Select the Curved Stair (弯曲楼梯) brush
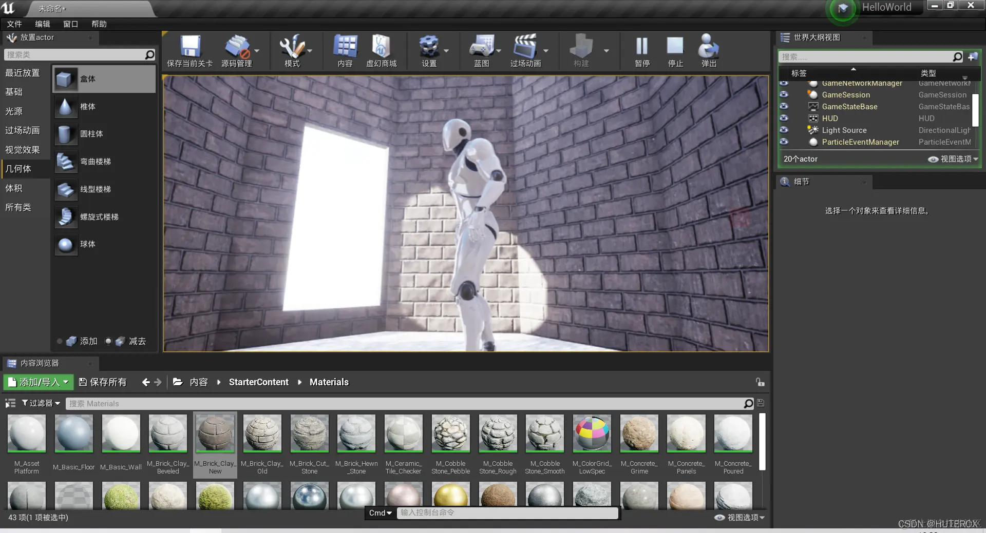Viewport: 986px width, 533px height. tap(104, 162)
